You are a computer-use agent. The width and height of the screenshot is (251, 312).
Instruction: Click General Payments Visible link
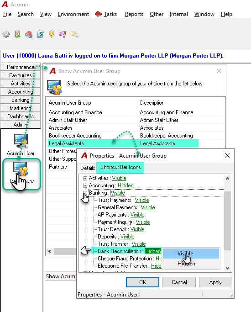148,207
